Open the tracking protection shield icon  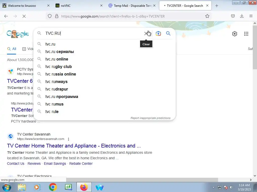pyautogui.click(x=50, y=16)
